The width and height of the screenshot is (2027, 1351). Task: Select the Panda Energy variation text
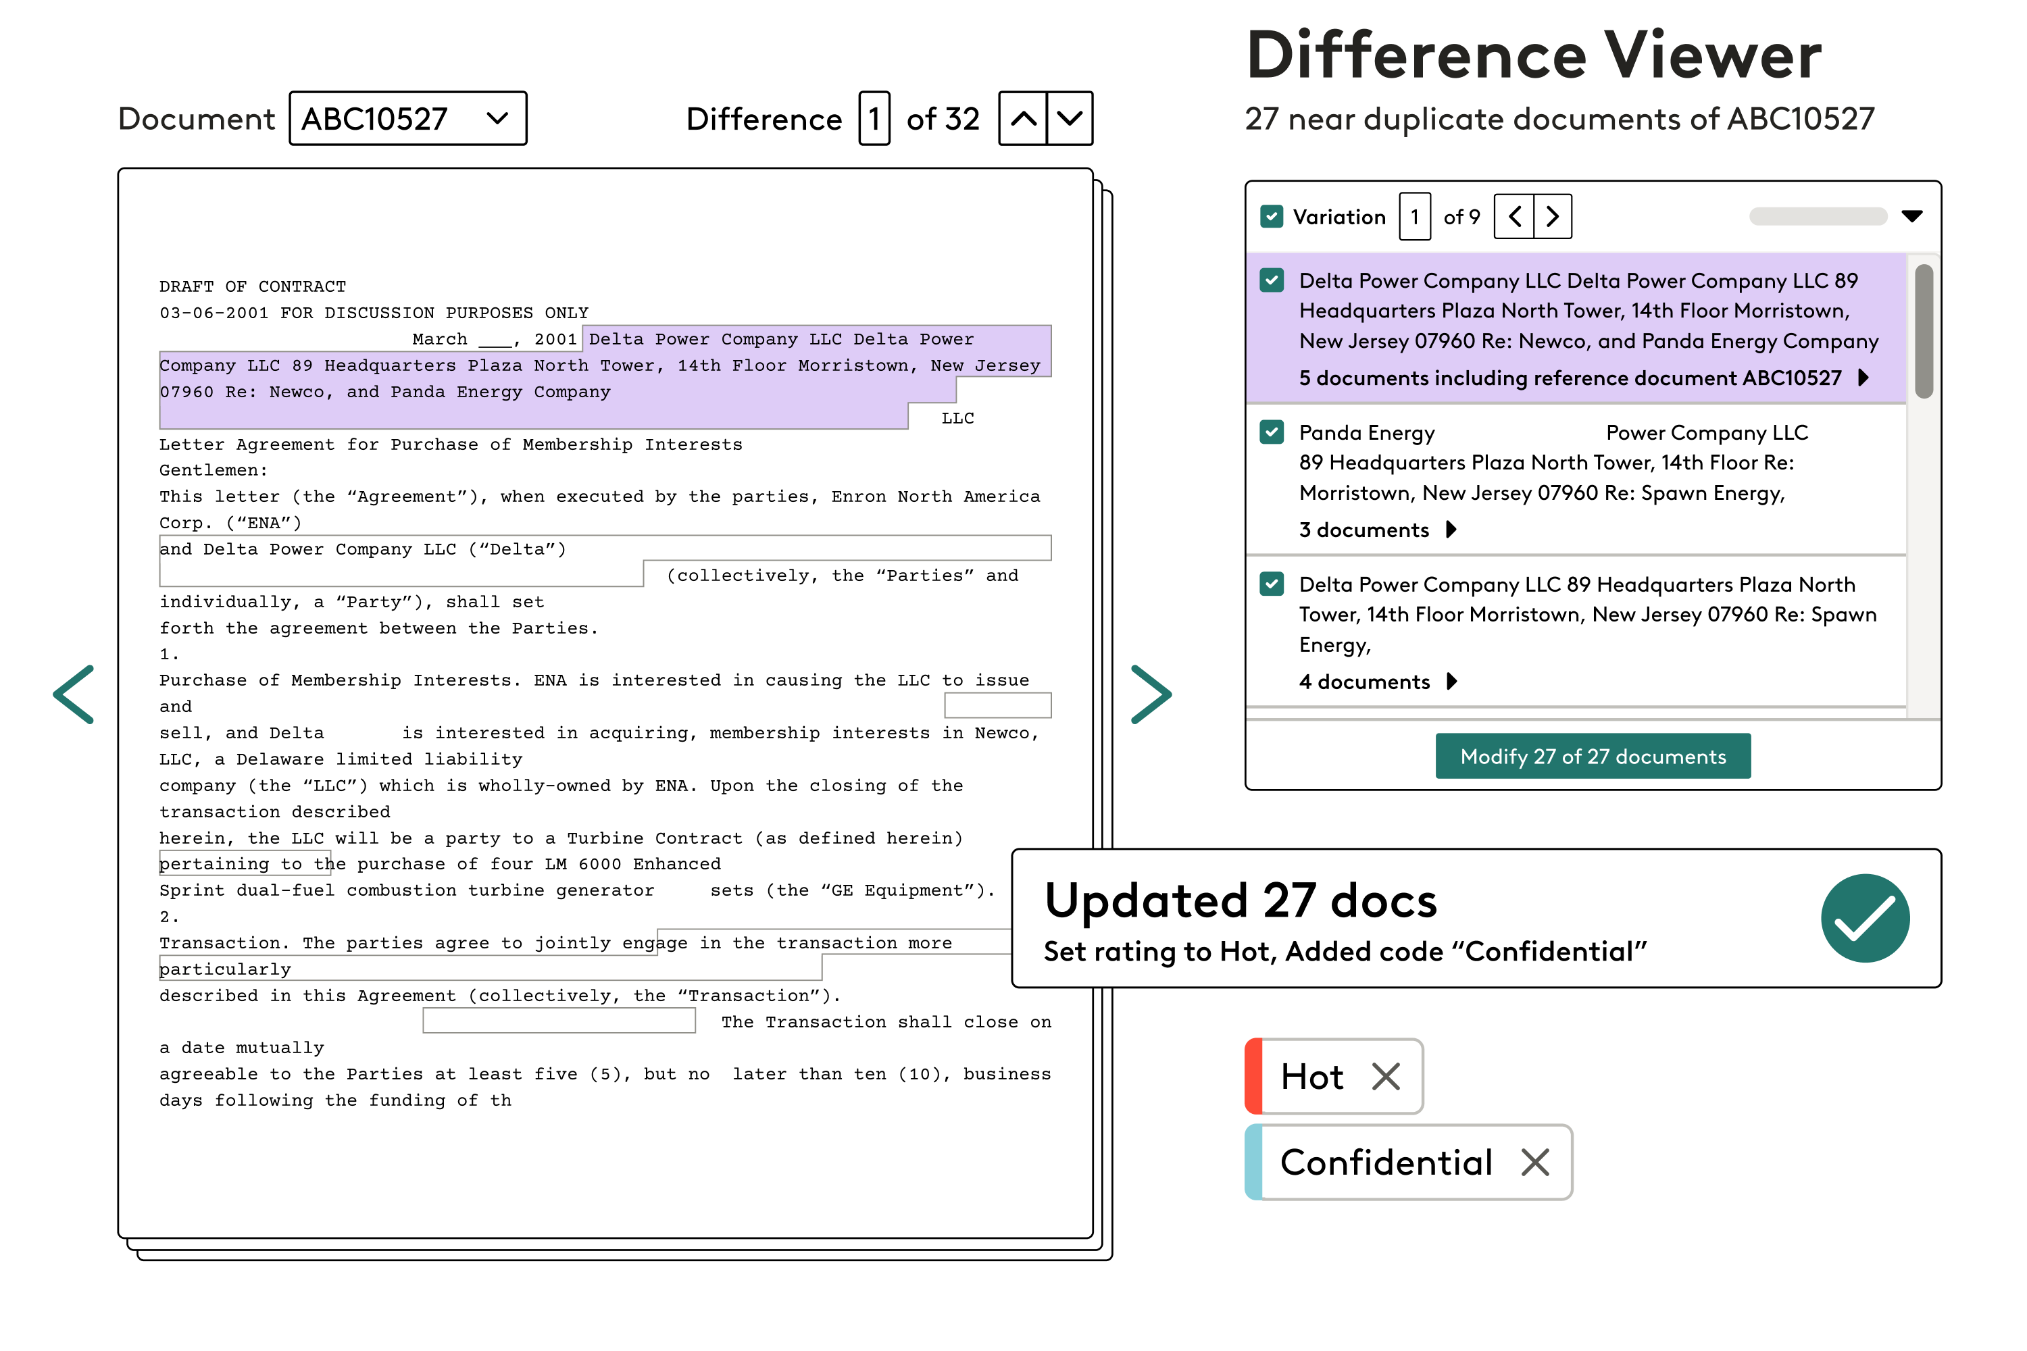(x=1553, y=463)
